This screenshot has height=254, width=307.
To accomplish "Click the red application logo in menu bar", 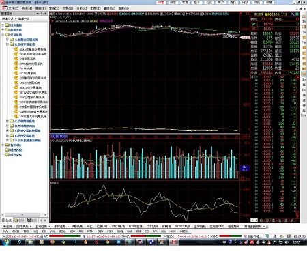I will 5,8.
